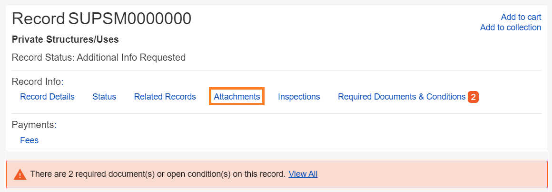The height and width of the screenshot is (192, 552).
Task: Click the word Record in the page title
Action: click(x=38, y=18)
